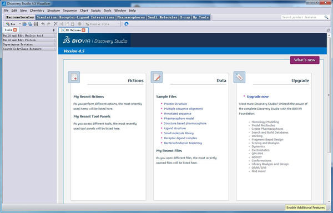The width and height of the screenshot is (333, 213).
Task: Switch to the Macromolecules tab
Action: coord(20,17)
